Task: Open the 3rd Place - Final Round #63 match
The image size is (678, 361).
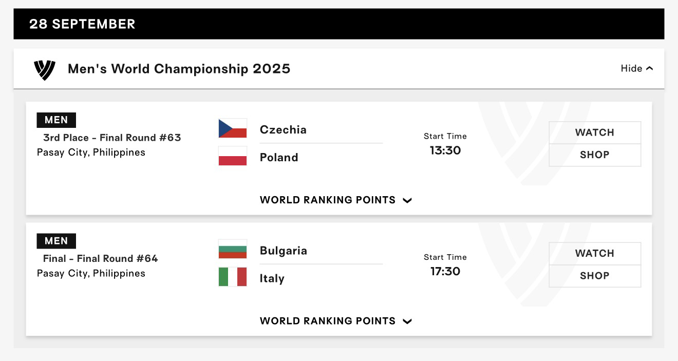Action: 112,138
